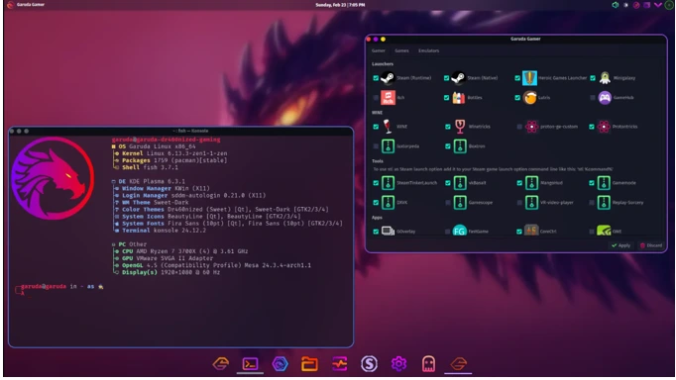Viewport: 676px width, 380px height.
Task: Click the Steam (Native) icon
Action: 458,78
